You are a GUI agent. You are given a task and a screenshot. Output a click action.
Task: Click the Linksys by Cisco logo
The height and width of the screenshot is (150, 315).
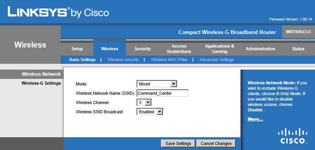tap(58, 12)
